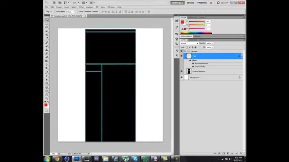This screenshot has height=162, width=289.
Task: Select the Horizontal Type tool
Action: point(47,76)
